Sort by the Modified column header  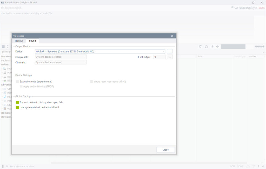point(252,56)
